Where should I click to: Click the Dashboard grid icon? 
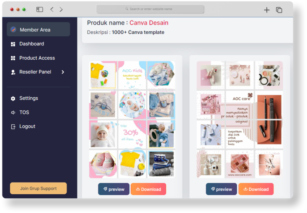(13, 44)
